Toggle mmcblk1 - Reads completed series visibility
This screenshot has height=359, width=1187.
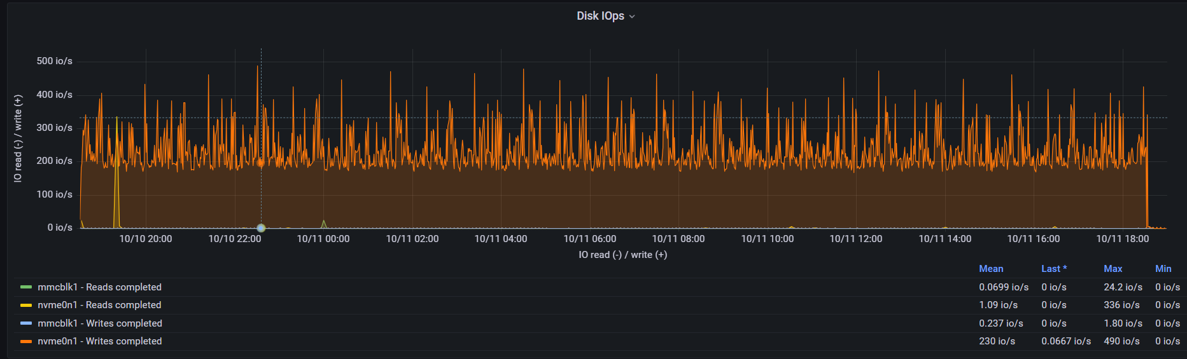99,287
